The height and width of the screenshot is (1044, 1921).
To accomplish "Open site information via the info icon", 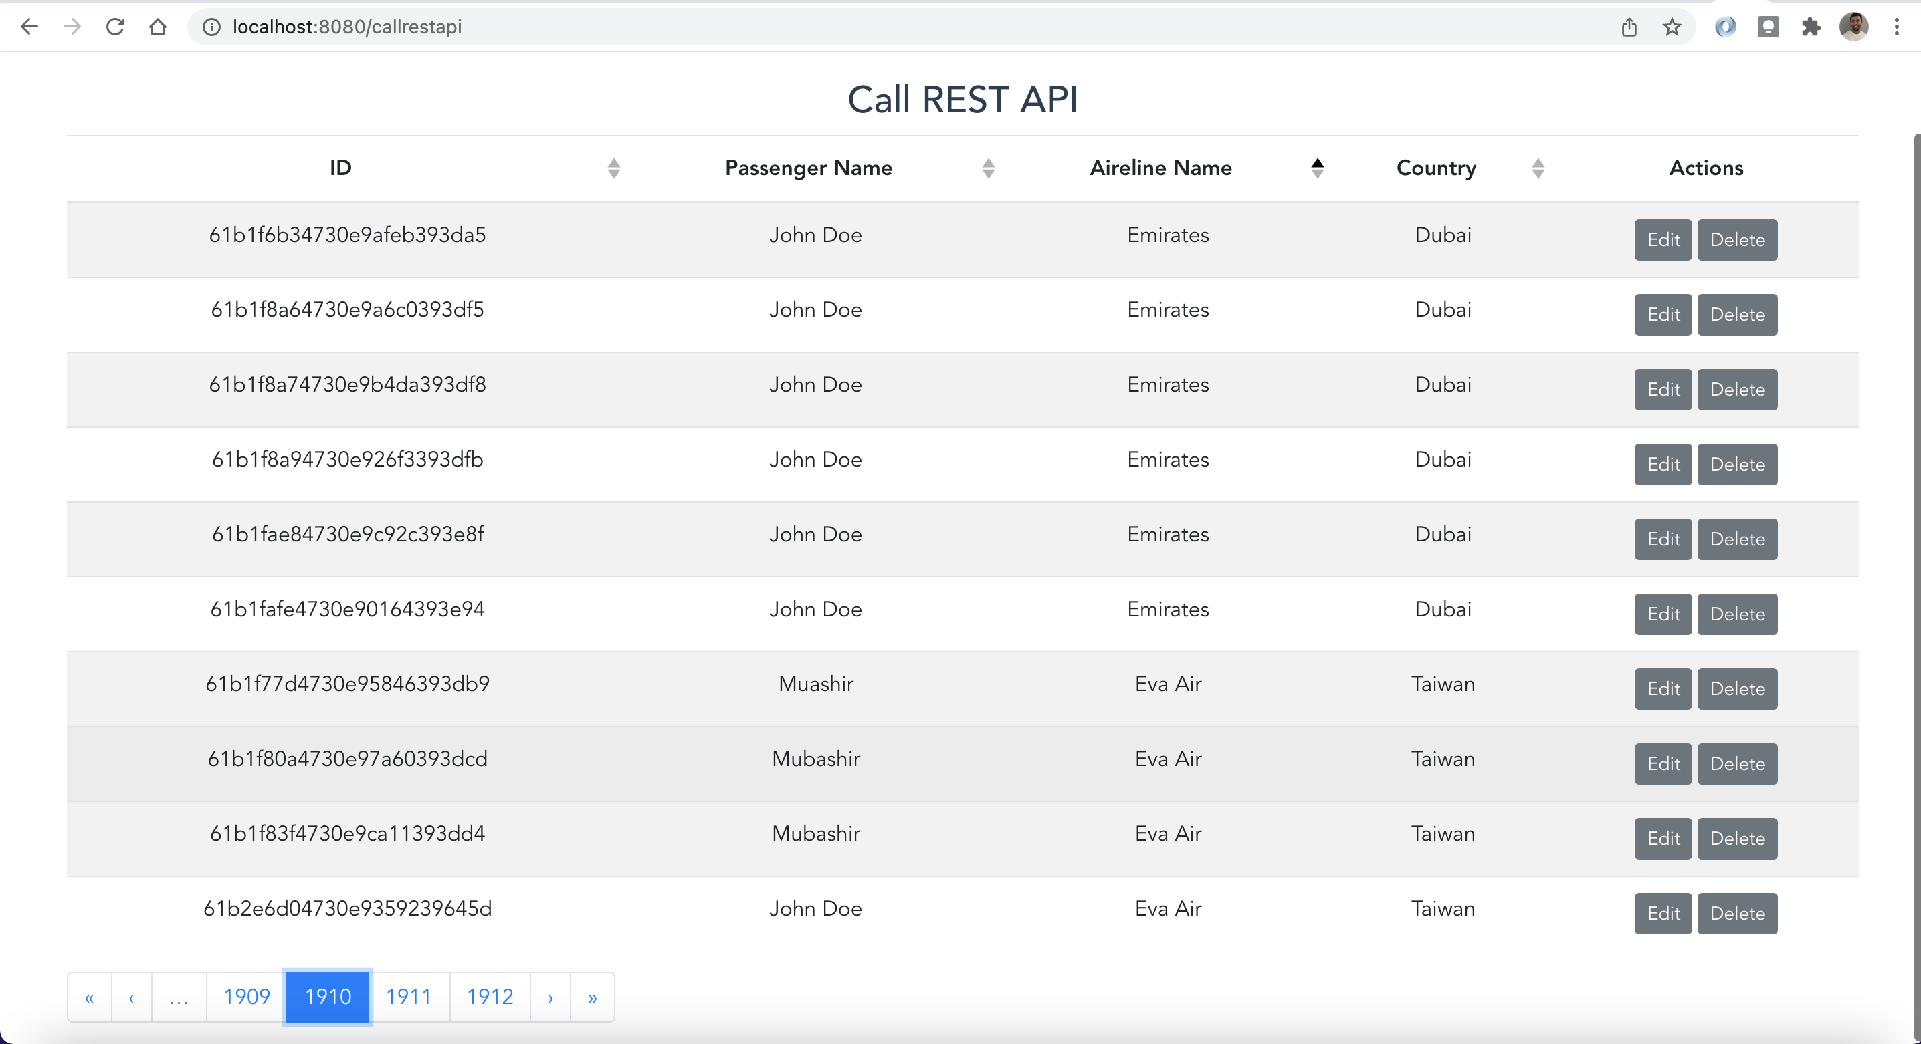I will [211, 27].
